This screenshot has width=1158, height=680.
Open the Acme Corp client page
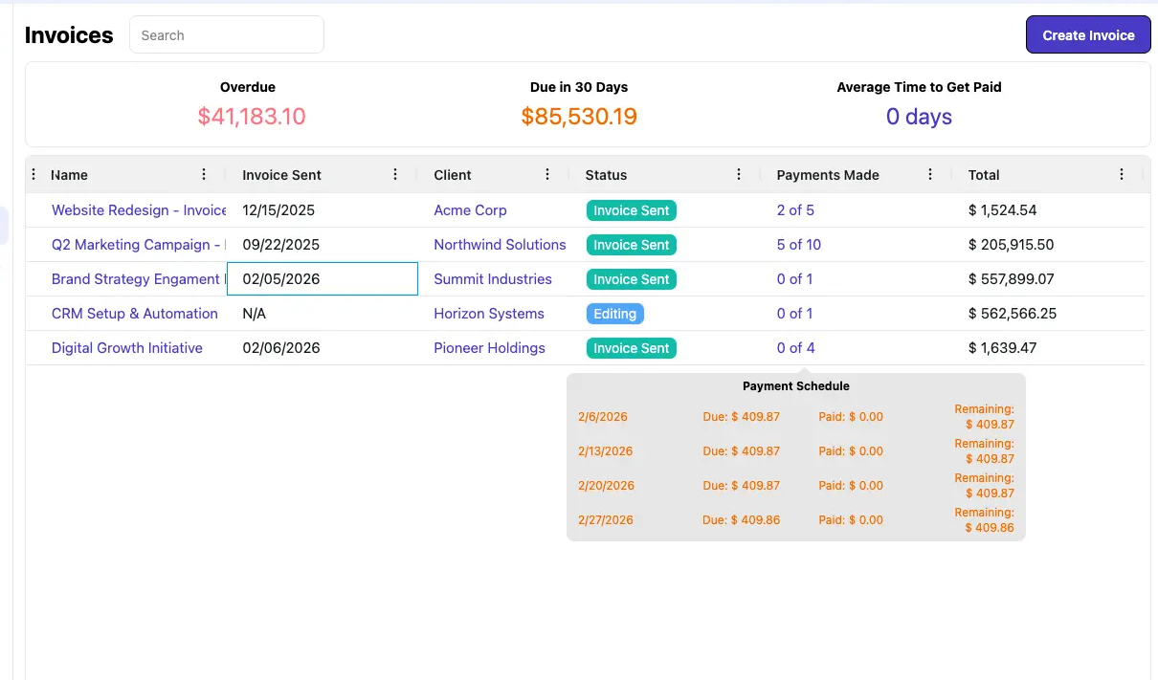[x=470, y=210]
